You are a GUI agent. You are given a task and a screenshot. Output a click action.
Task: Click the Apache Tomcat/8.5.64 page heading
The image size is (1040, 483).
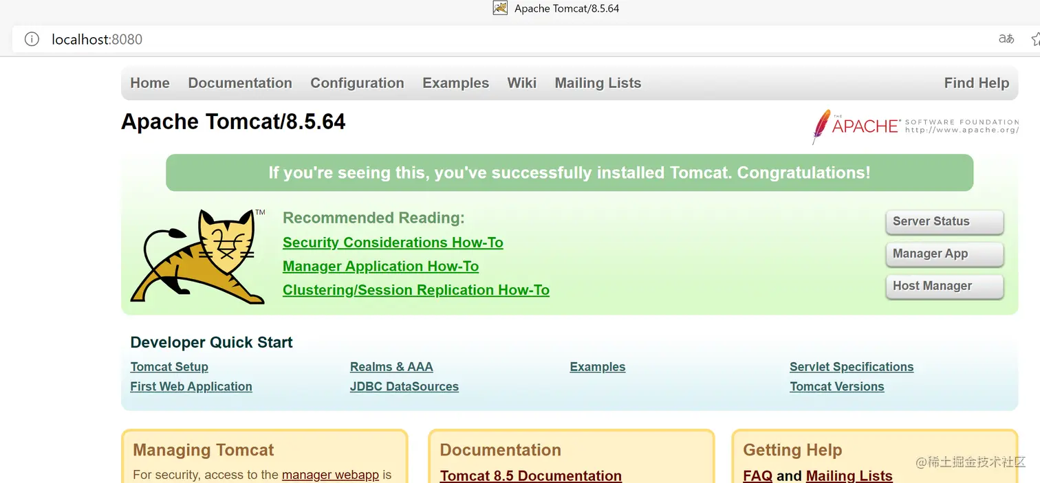pyautogui.click(x=233, y=122)
